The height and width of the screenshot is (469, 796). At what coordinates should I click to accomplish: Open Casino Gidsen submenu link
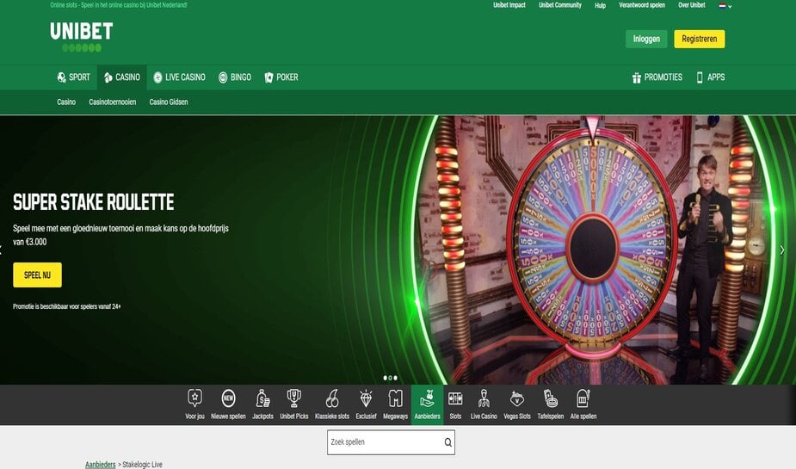point(169,102)
